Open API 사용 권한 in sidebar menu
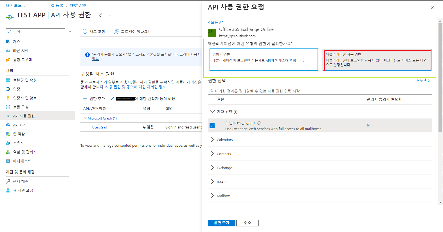This screenshot has height=232, width=443. pyautogui.click(x=37, y=116)
